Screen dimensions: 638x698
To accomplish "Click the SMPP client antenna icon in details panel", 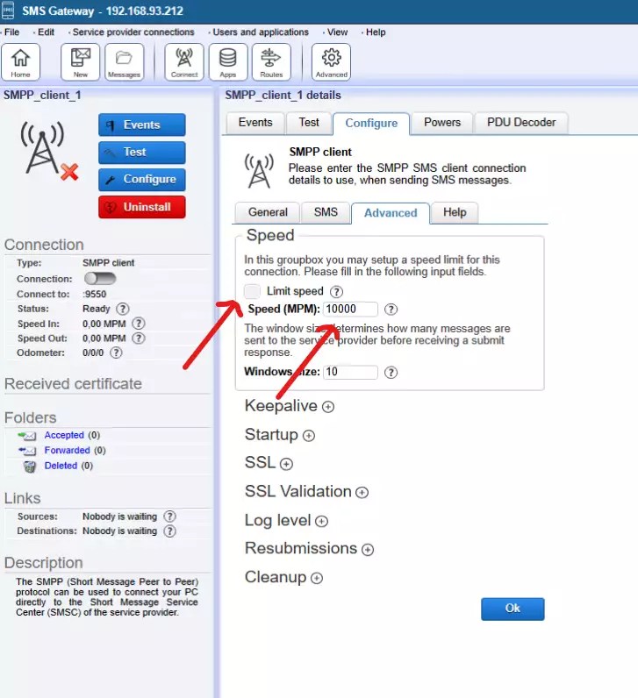I will point(259,171).
